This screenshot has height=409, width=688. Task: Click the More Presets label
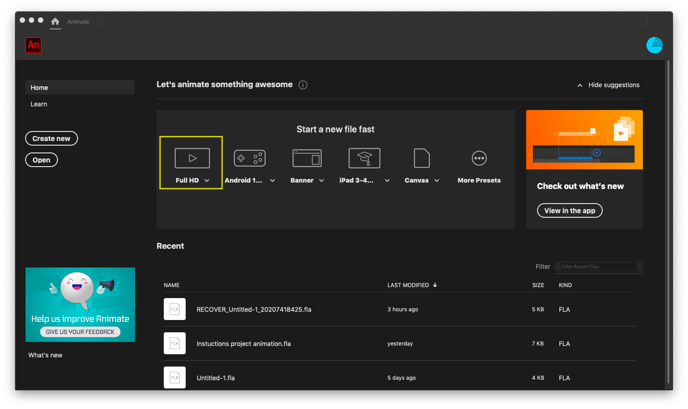point(479,180)
